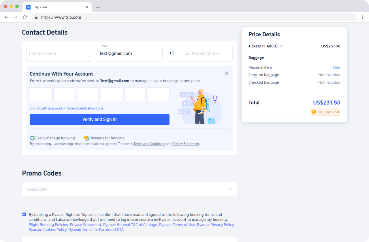
Task: Open Ryanair General T&C of Carriage link
Action: (x=130, y=225)
